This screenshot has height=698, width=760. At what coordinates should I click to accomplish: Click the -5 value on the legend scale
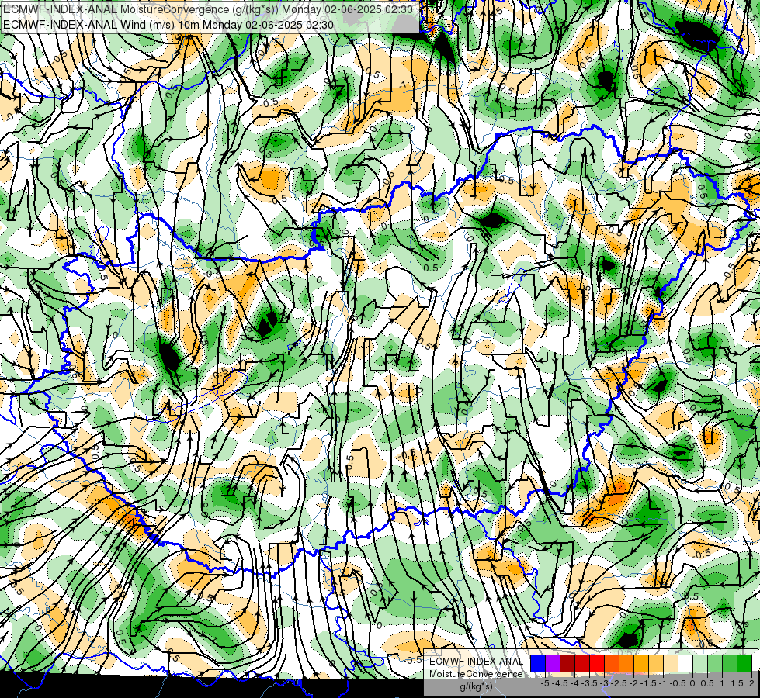click(x=545, y=683)
